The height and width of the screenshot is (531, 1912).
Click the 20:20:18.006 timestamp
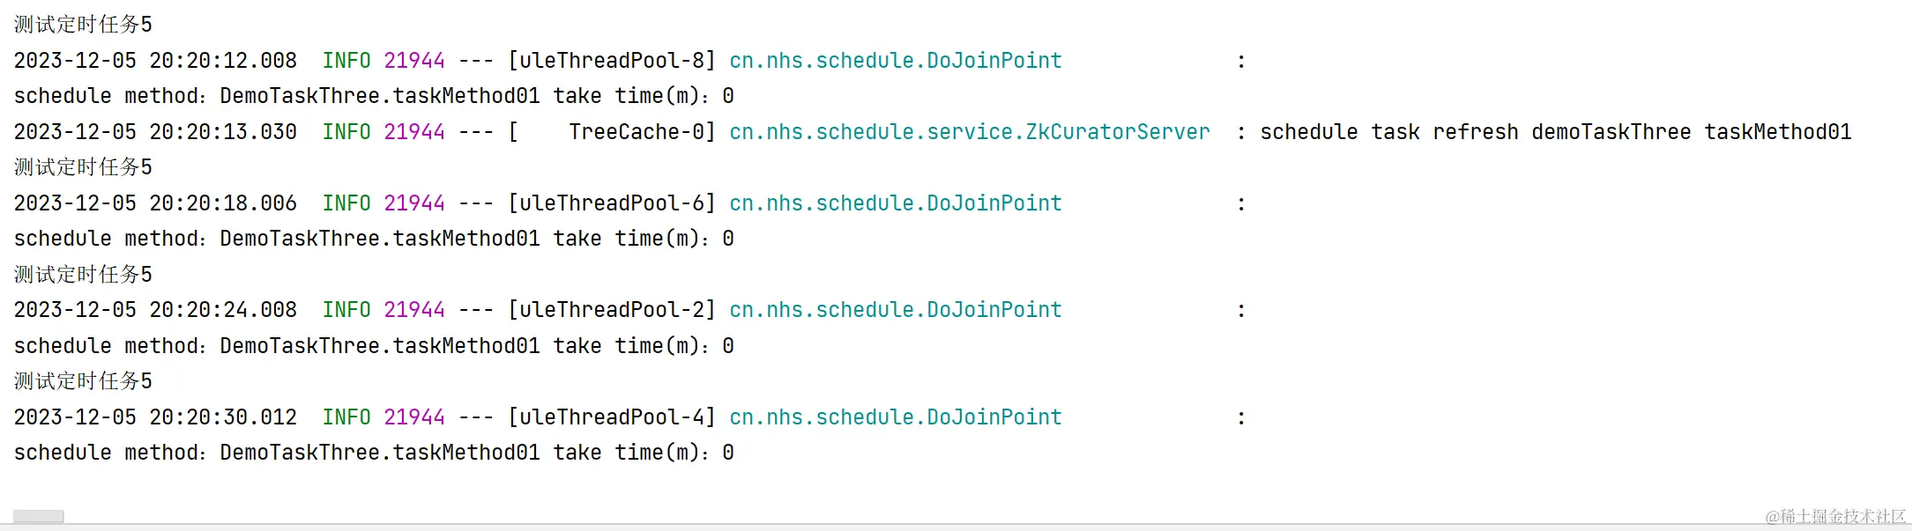tap(223, 203)
